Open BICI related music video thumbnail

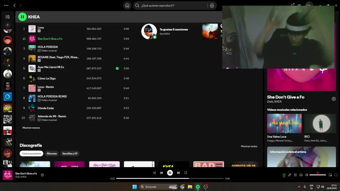320,123
